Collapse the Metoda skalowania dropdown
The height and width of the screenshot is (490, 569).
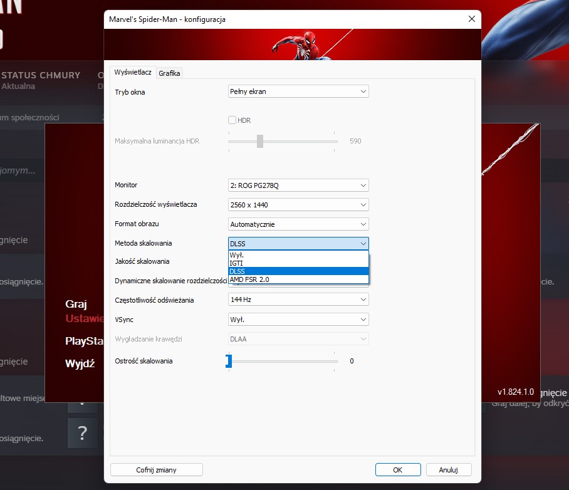pos(298,244)
